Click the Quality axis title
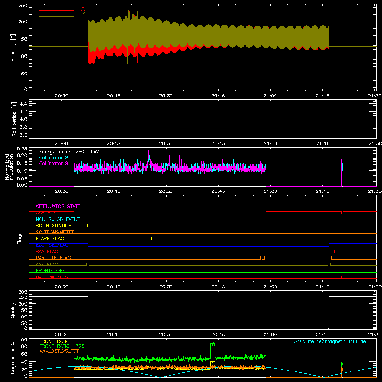The width and height of the screenshot is (382, 382). (13, 310)
